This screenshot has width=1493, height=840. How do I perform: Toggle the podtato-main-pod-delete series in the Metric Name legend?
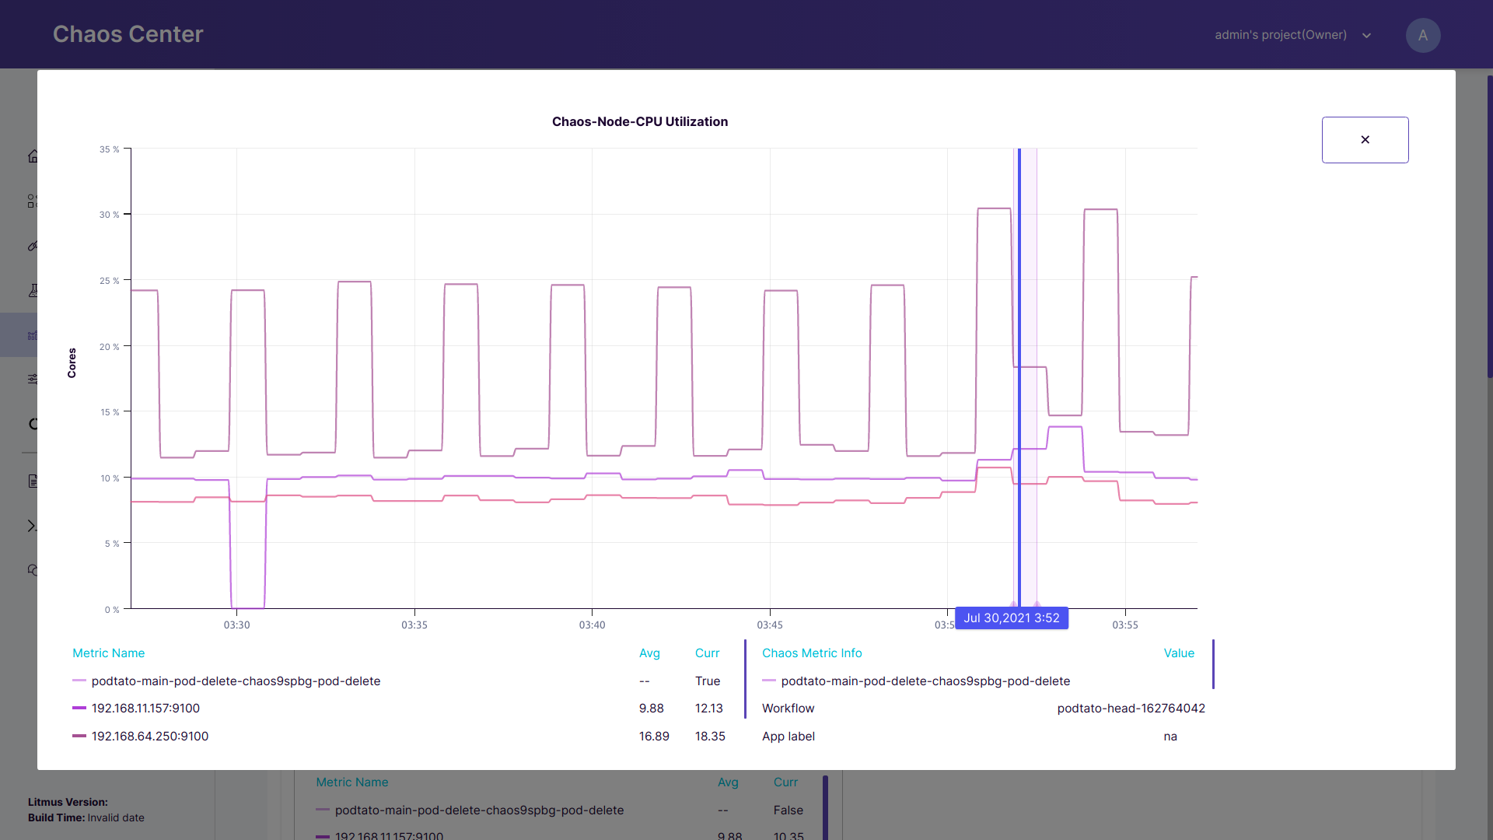(236, 681)
